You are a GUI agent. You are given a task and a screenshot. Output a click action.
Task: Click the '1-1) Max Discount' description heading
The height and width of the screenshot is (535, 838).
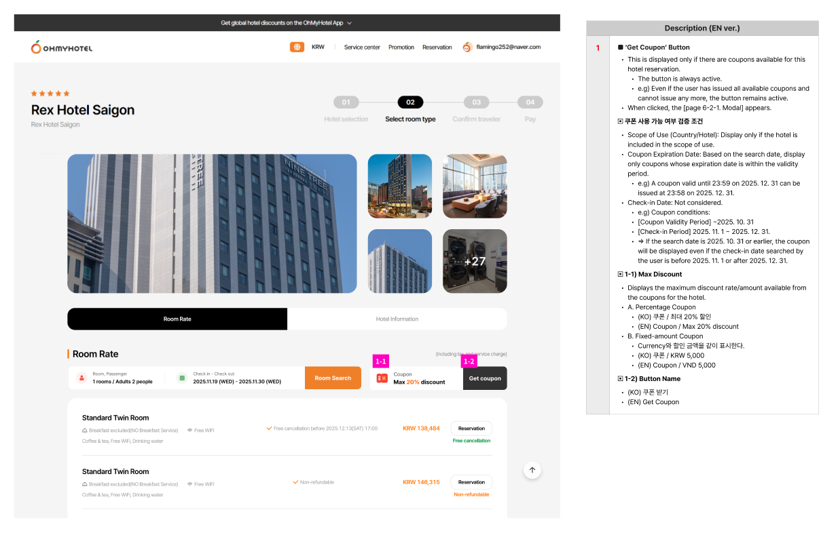(x=653, y=275)
